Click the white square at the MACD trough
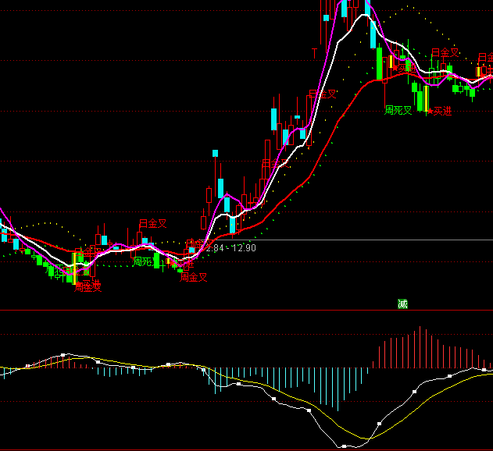Screen dimensions: 493x451 (x=344, y=446)
